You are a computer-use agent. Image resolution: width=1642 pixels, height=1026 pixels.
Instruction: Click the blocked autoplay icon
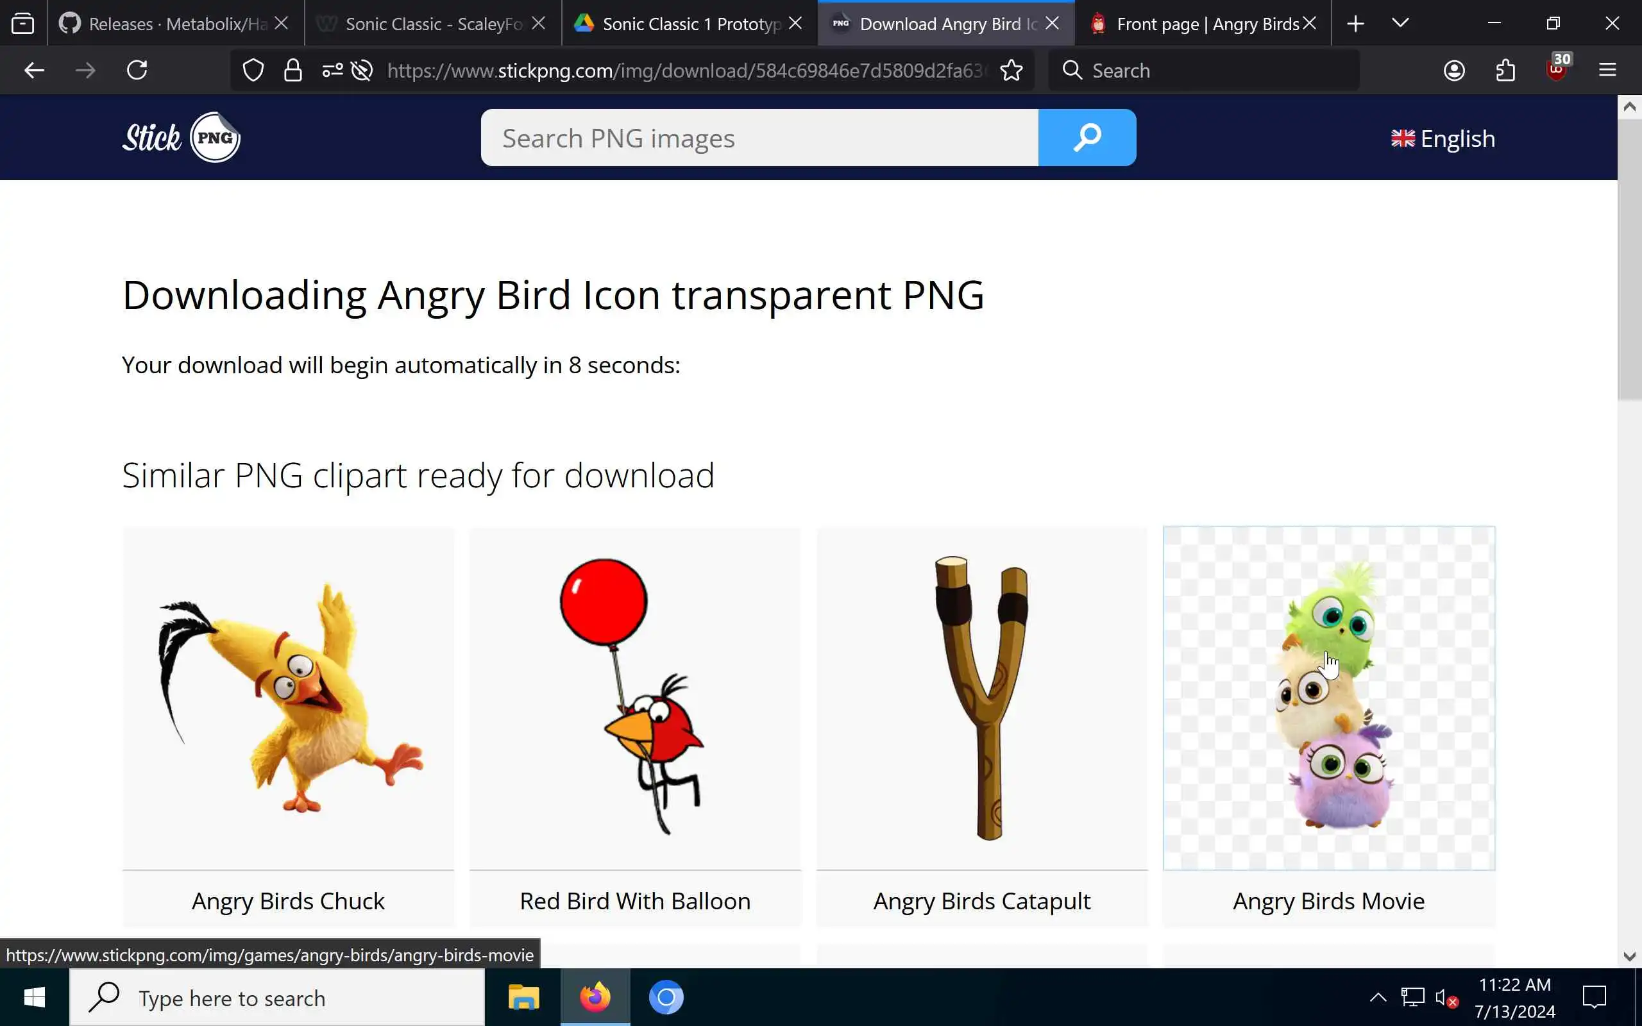(362, 71)
